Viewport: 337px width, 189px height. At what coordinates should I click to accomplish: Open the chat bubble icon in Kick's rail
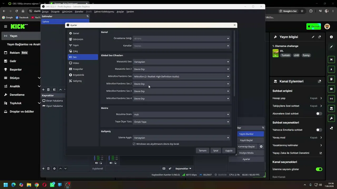point(331,89)
